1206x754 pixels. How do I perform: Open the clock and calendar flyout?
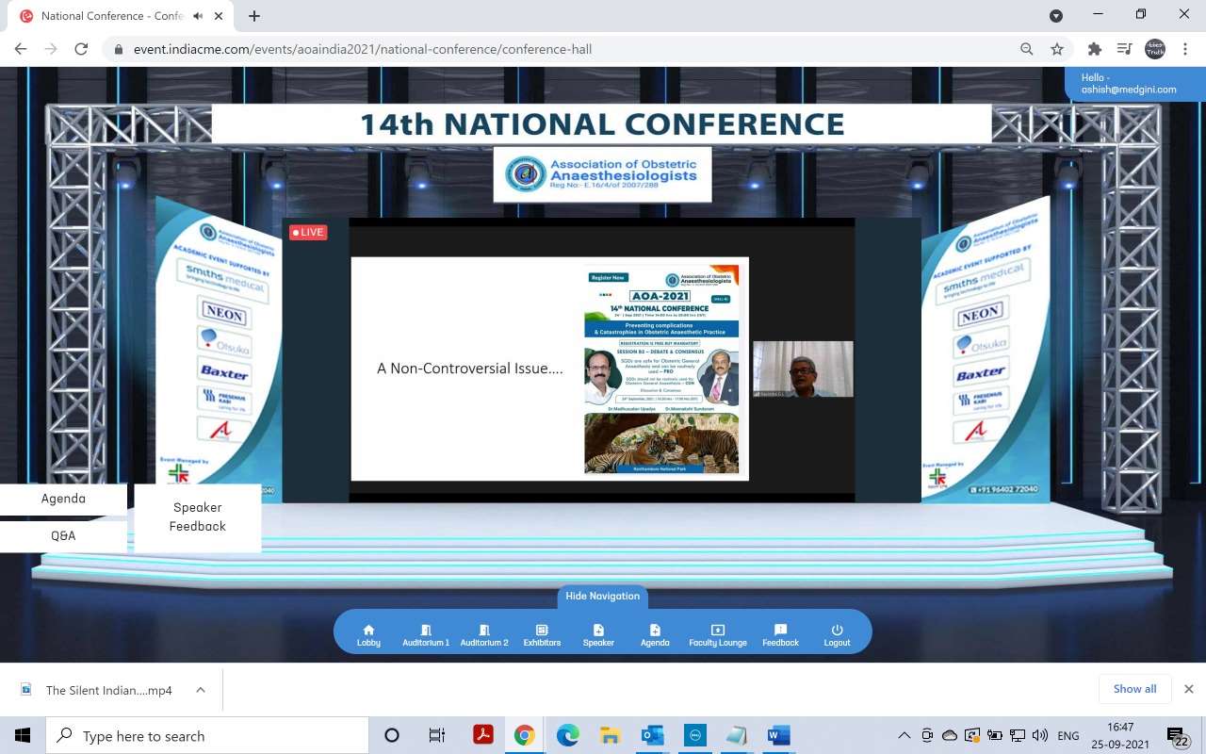click(x=1122, y=736)
